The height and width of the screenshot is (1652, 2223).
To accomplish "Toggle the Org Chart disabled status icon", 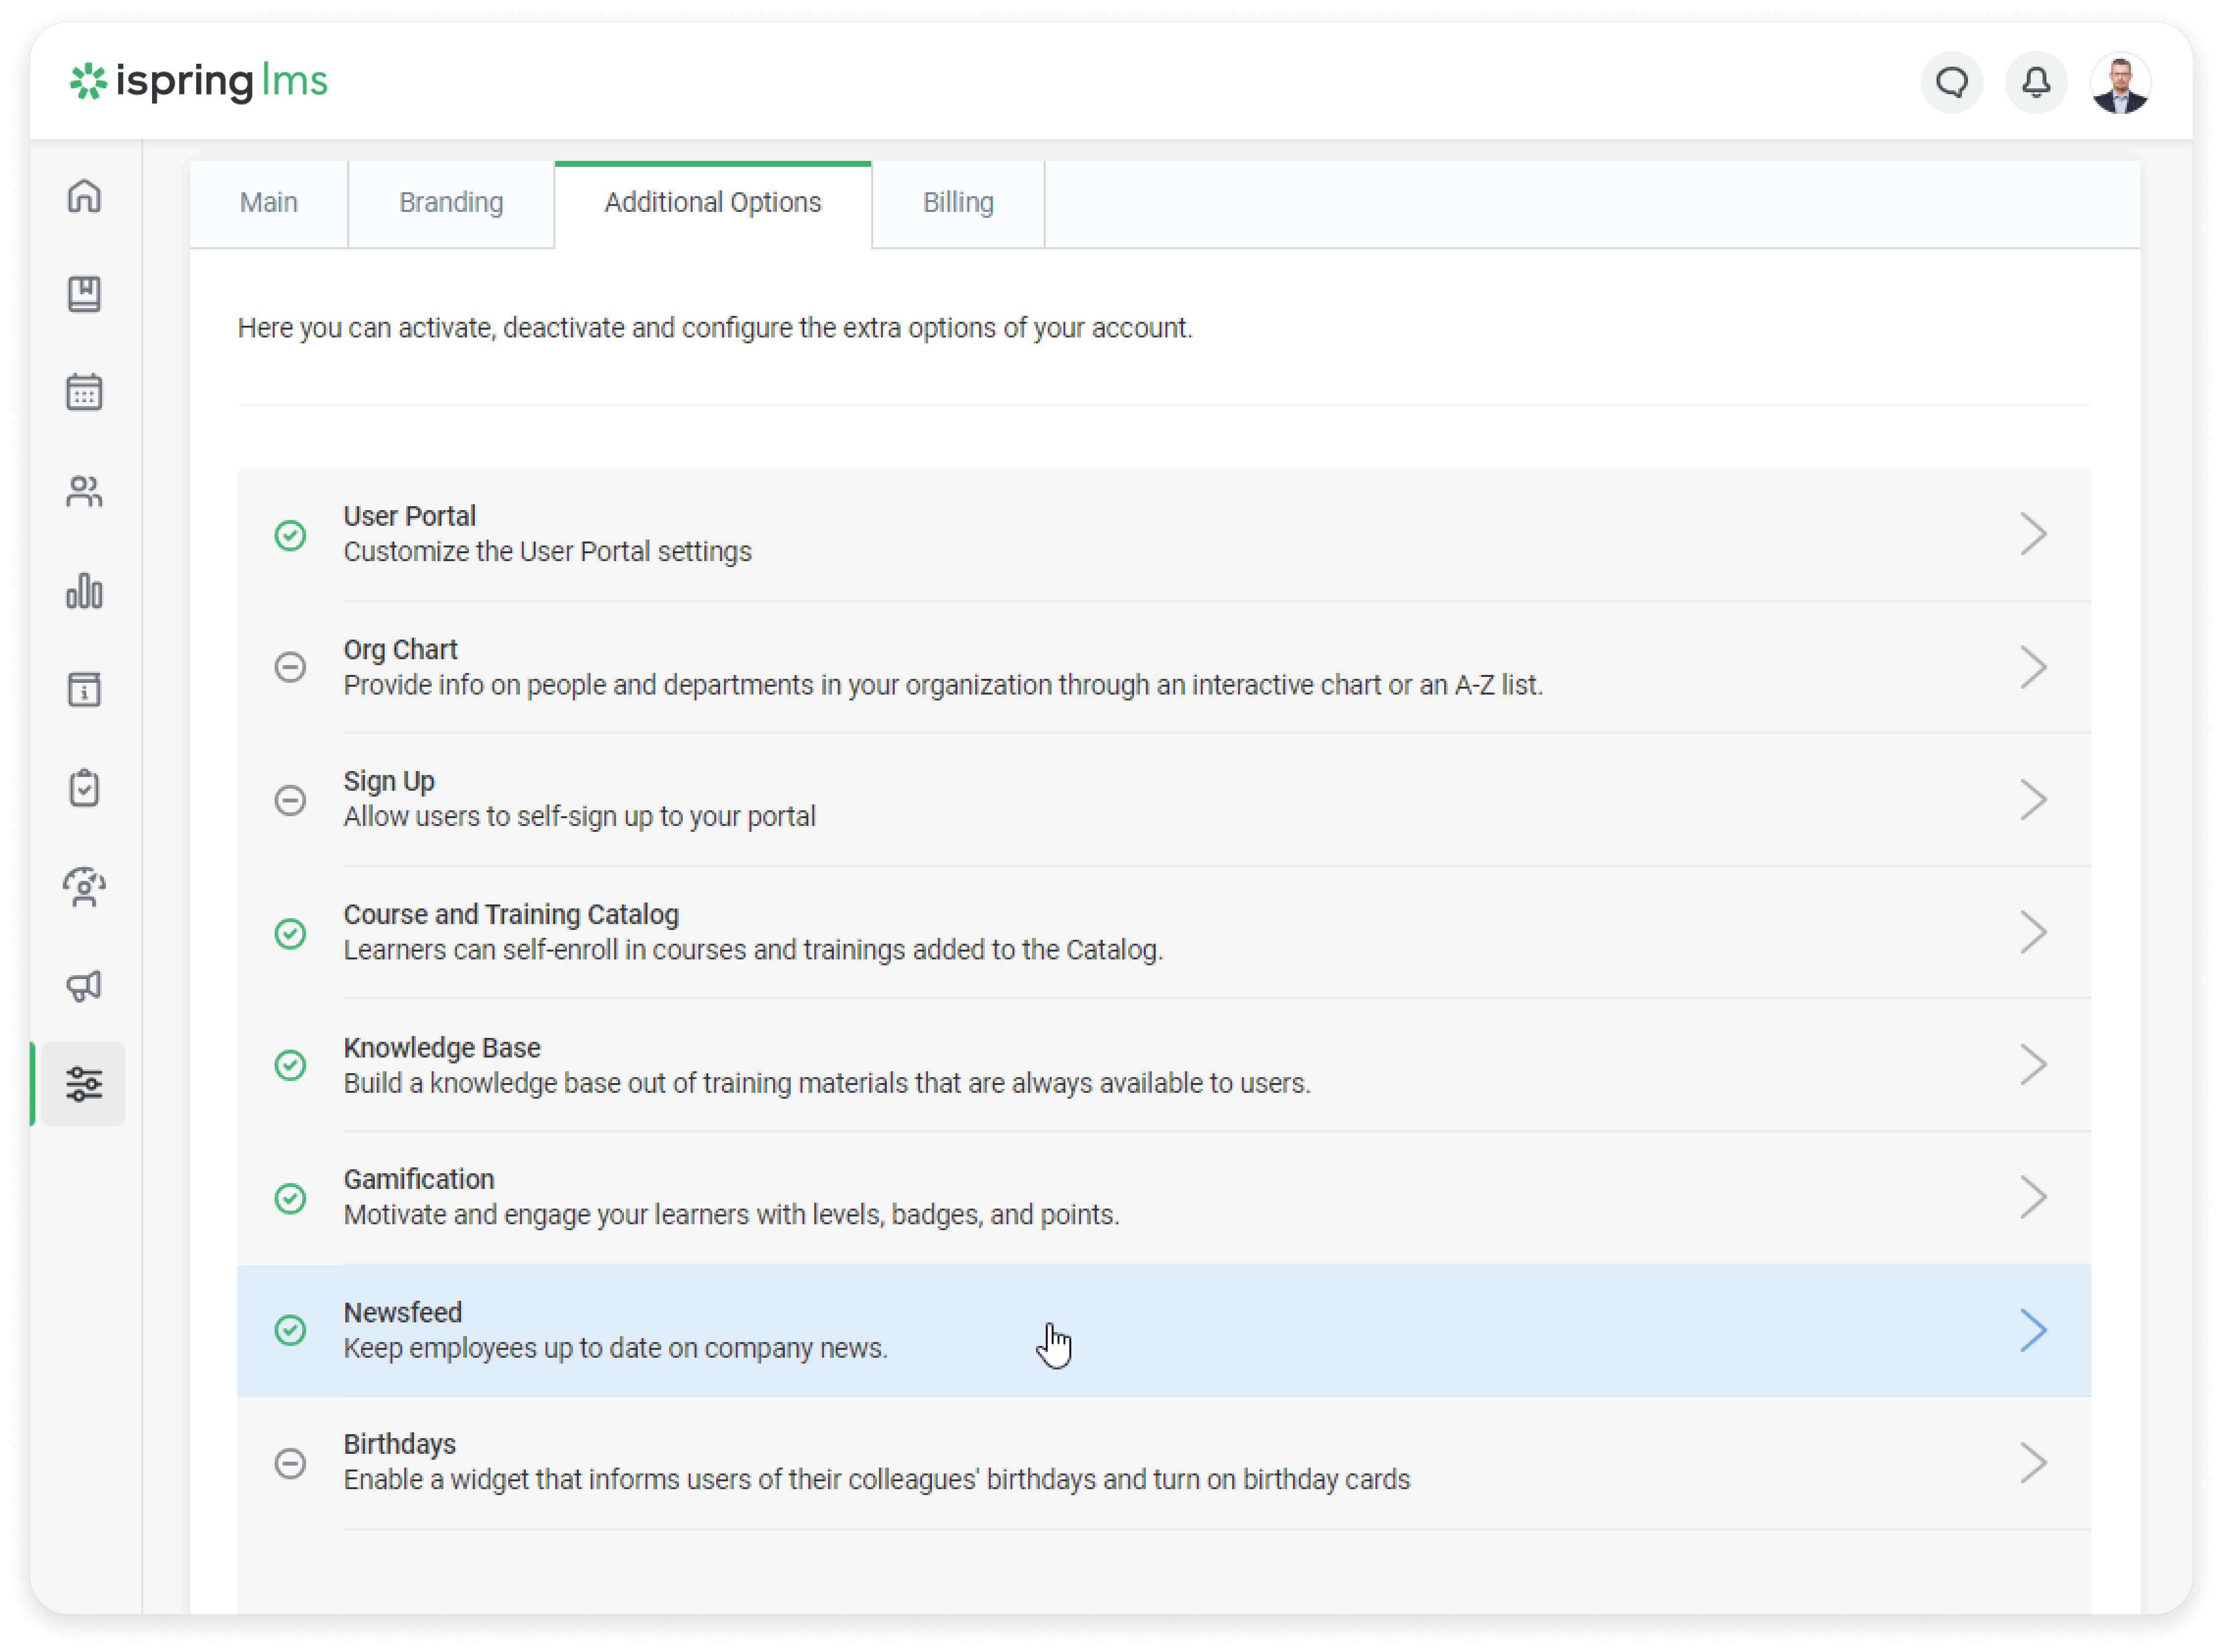I will pos(290,667).
